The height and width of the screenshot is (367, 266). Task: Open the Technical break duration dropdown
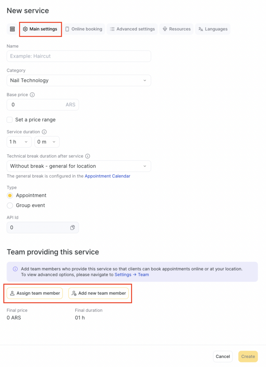(x=79, y=166)
